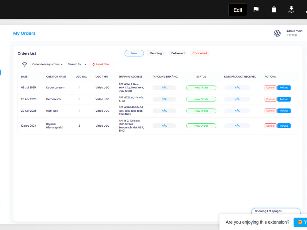
Task: Expand the Order delivery status dropdown
Action: click(x=47, y=64)
